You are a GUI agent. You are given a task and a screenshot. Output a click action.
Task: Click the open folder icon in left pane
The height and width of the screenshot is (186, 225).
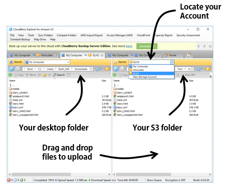pyautogui.click(x=107, y=69)
